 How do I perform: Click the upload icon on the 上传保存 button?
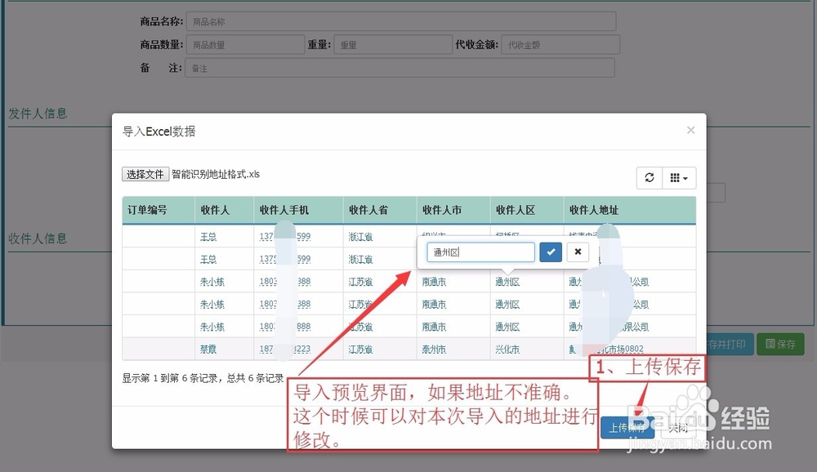(611, 427)
